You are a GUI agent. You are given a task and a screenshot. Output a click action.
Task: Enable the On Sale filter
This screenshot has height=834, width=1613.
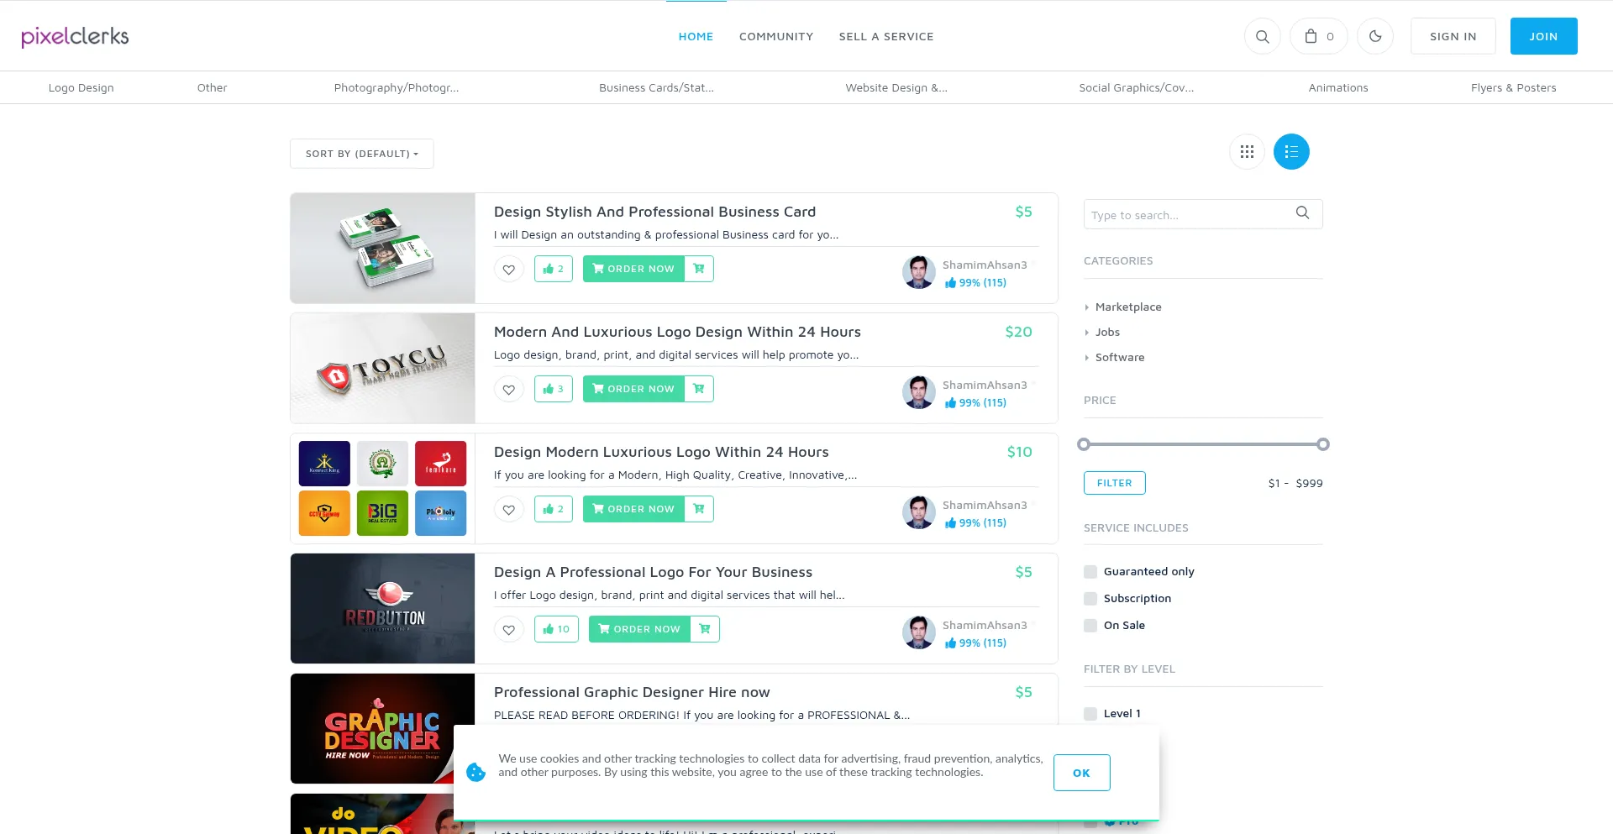click(1090, 626)
